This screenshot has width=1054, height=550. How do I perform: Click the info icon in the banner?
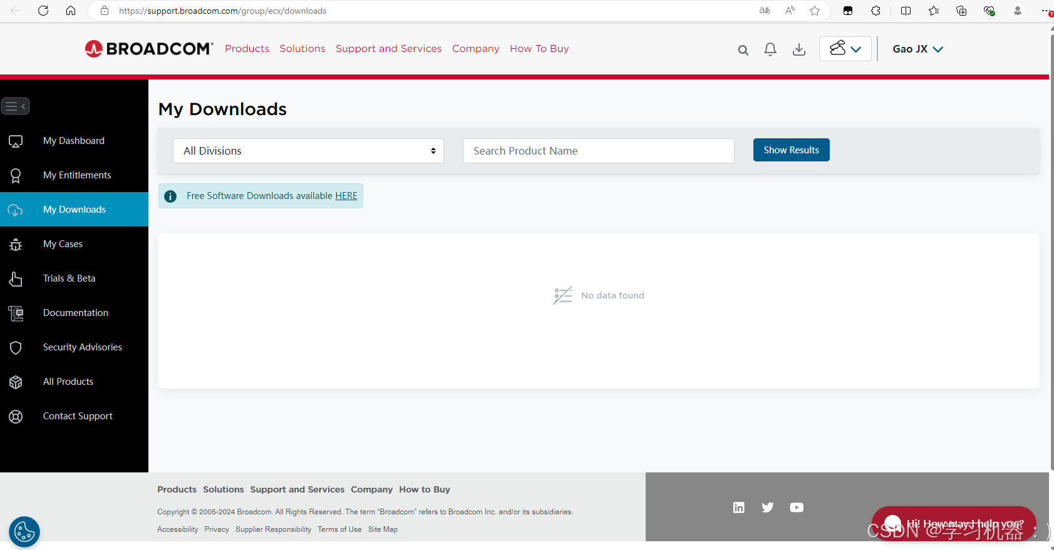coord(170,196)
